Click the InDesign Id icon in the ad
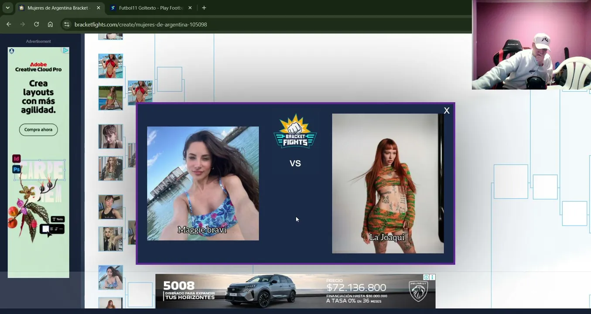 17,159
